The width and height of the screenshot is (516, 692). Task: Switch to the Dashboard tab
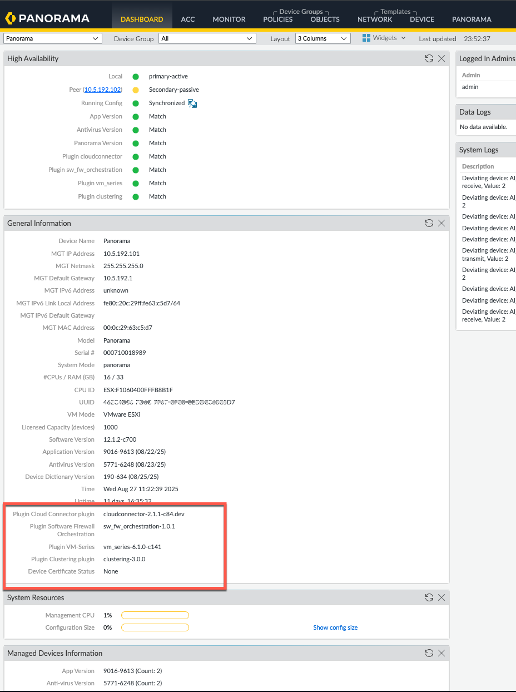coord(142,19)
